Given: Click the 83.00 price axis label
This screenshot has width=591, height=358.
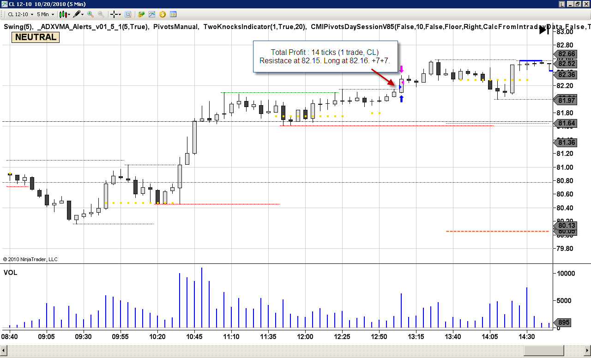Looking at the screenshot, I should point(566,31).
